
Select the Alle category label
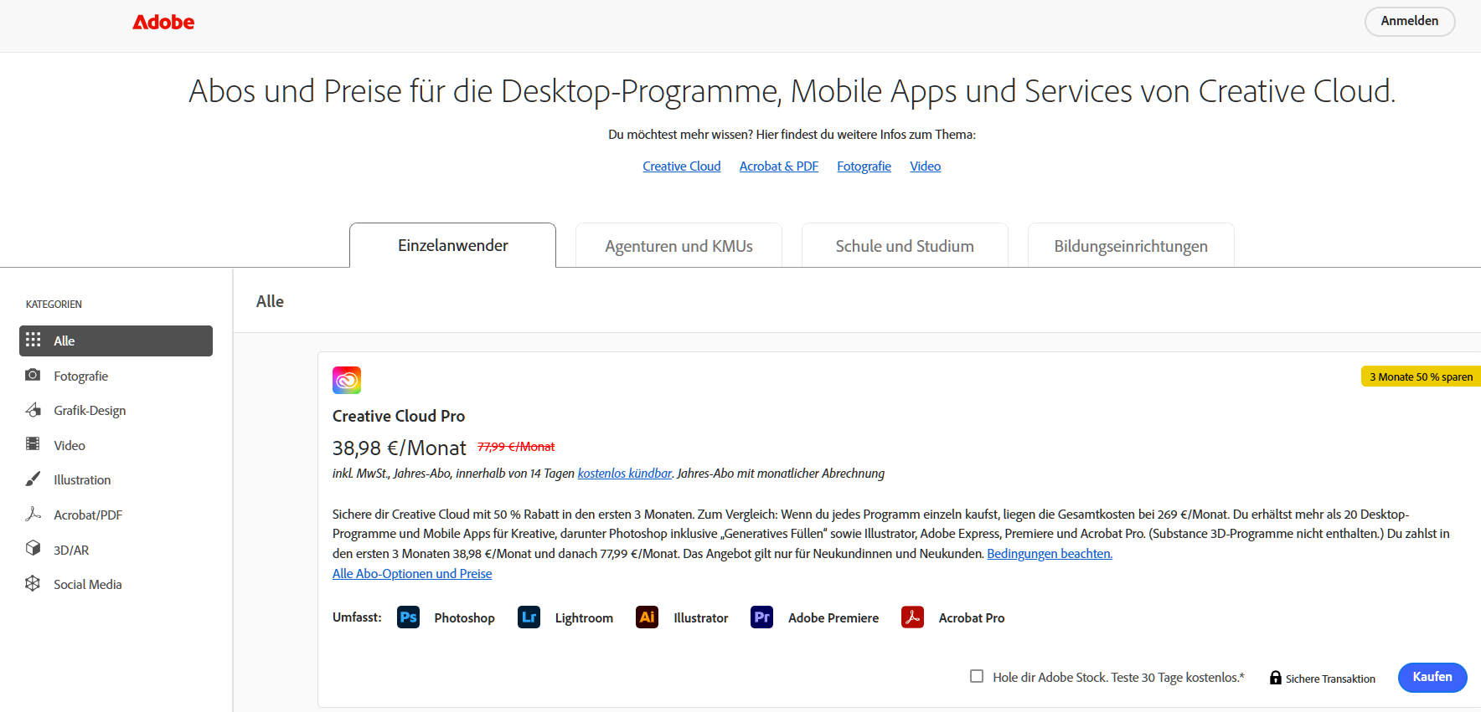65,341
